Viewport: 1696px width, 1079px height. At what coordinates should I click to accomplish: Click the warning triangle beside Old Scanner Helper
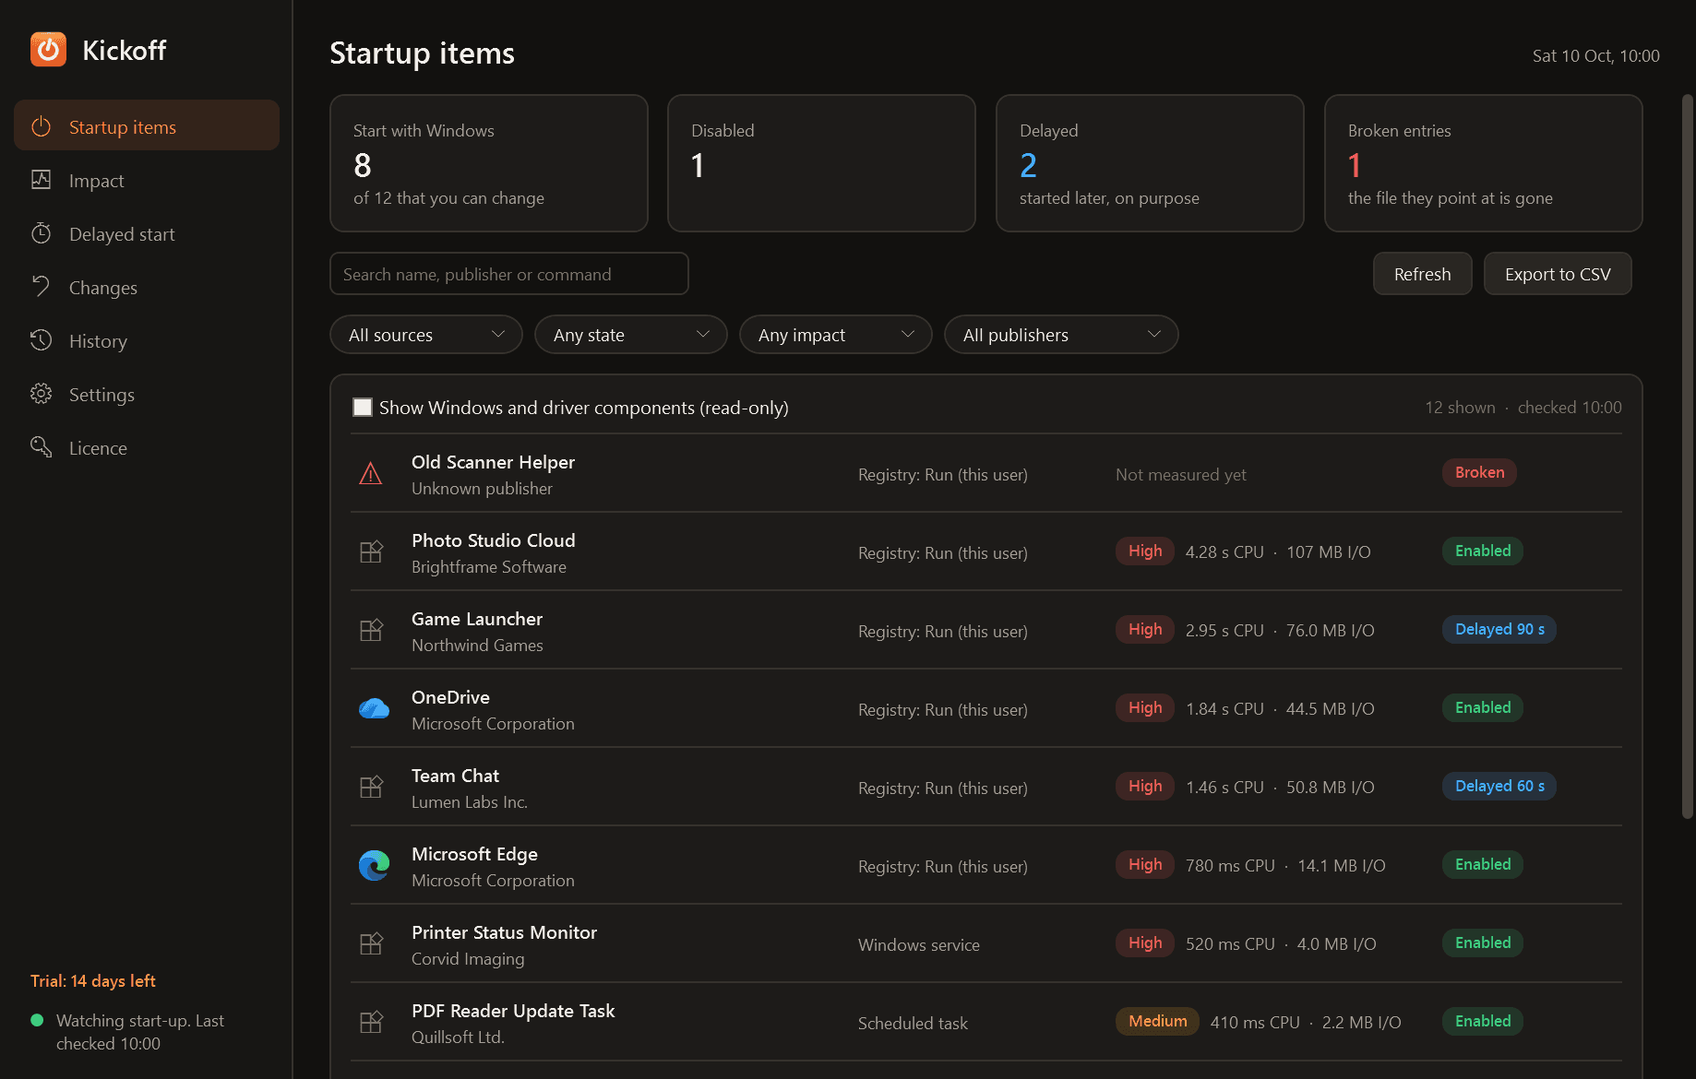point(371,474)
